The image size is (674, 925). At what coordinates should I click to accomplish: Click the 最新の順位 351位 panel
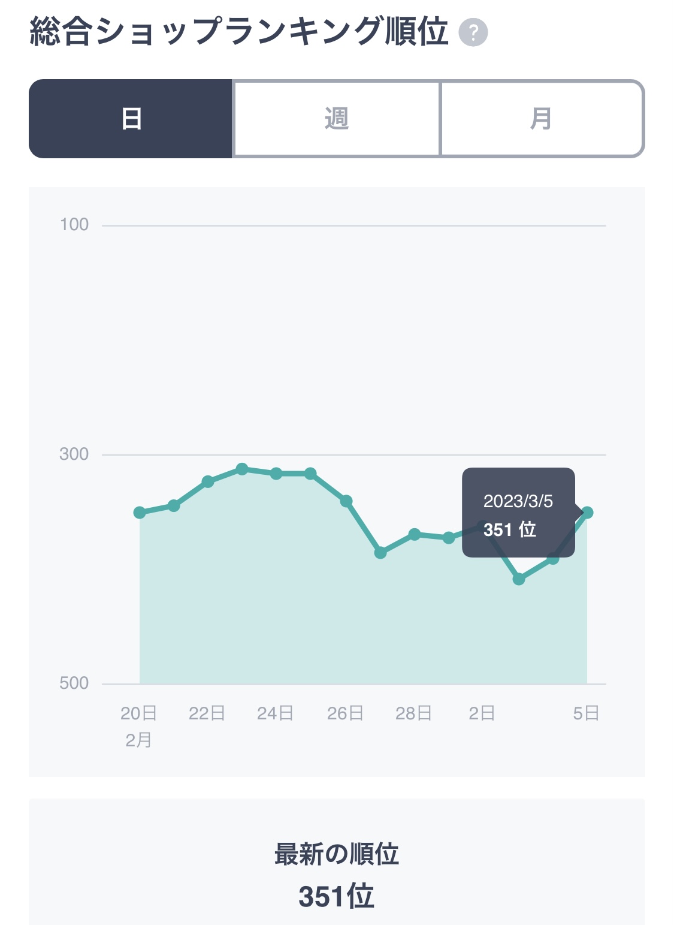[337, 862]
